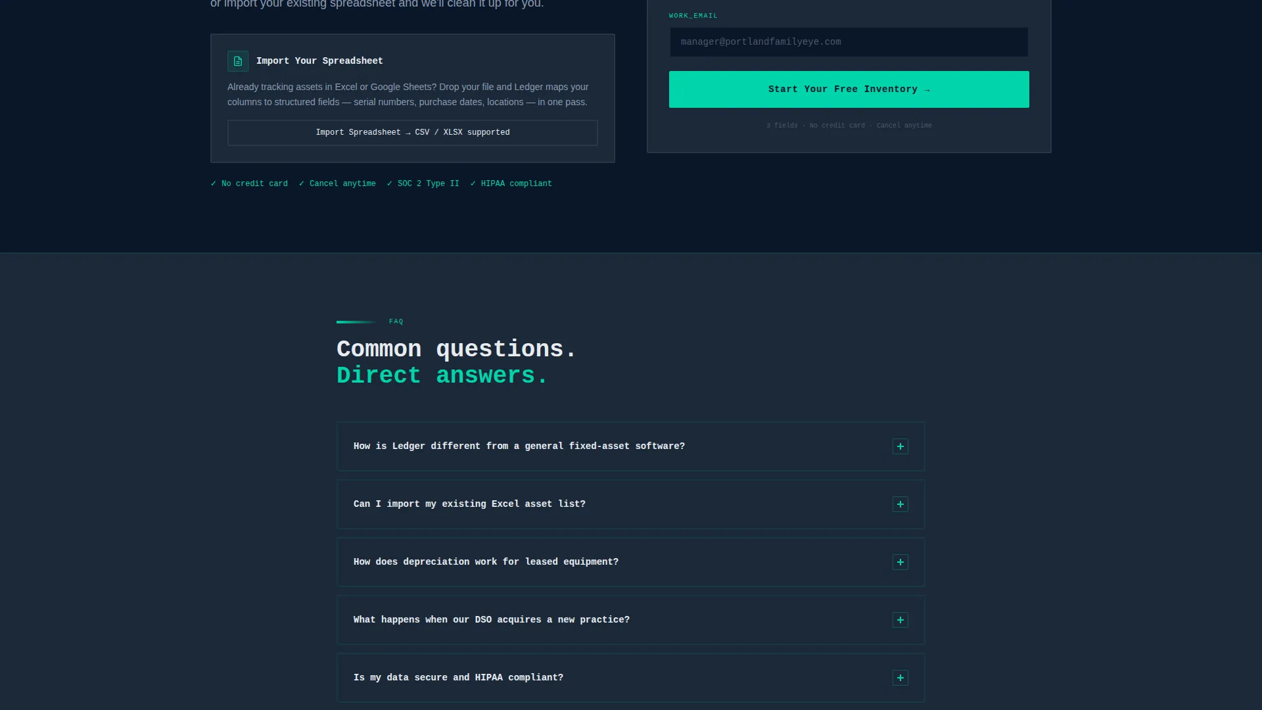Click Start Your Free Inventory button
This screenshot has width=1262, height=710.
point(849,89)
